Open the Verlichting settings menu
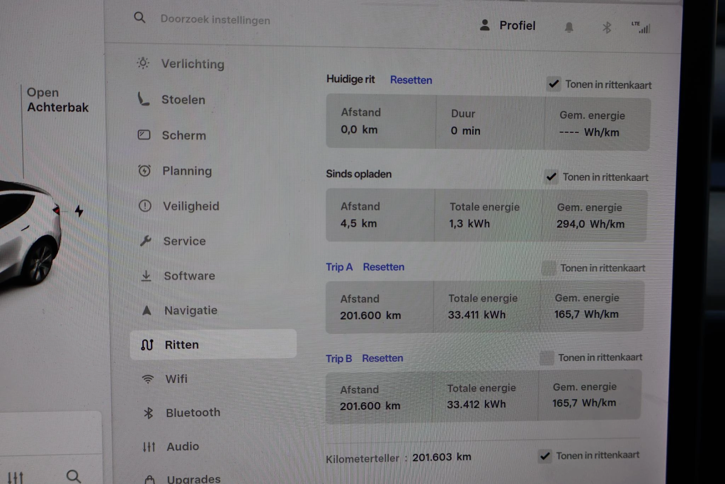 coord(192,64)
